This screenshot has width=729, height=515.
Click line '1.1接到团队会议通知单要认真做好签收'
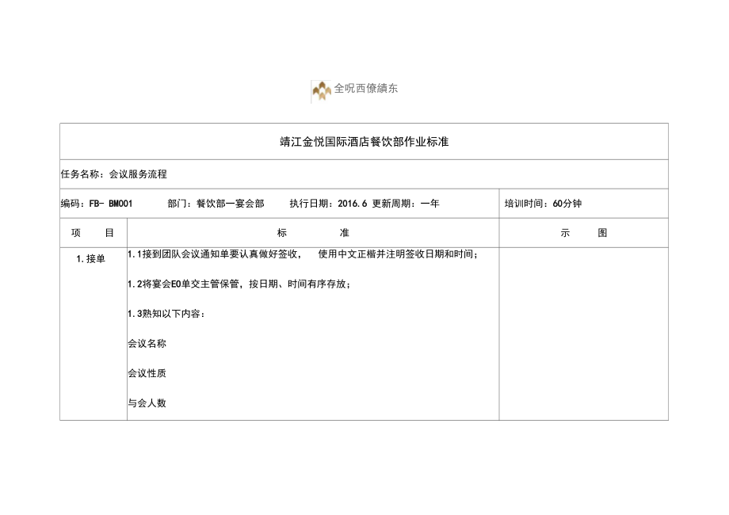(x=215, y=254)
